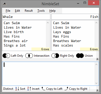Click the Left Only Venn icon
This screenshot has width=101, height=94.
[6, 56]
